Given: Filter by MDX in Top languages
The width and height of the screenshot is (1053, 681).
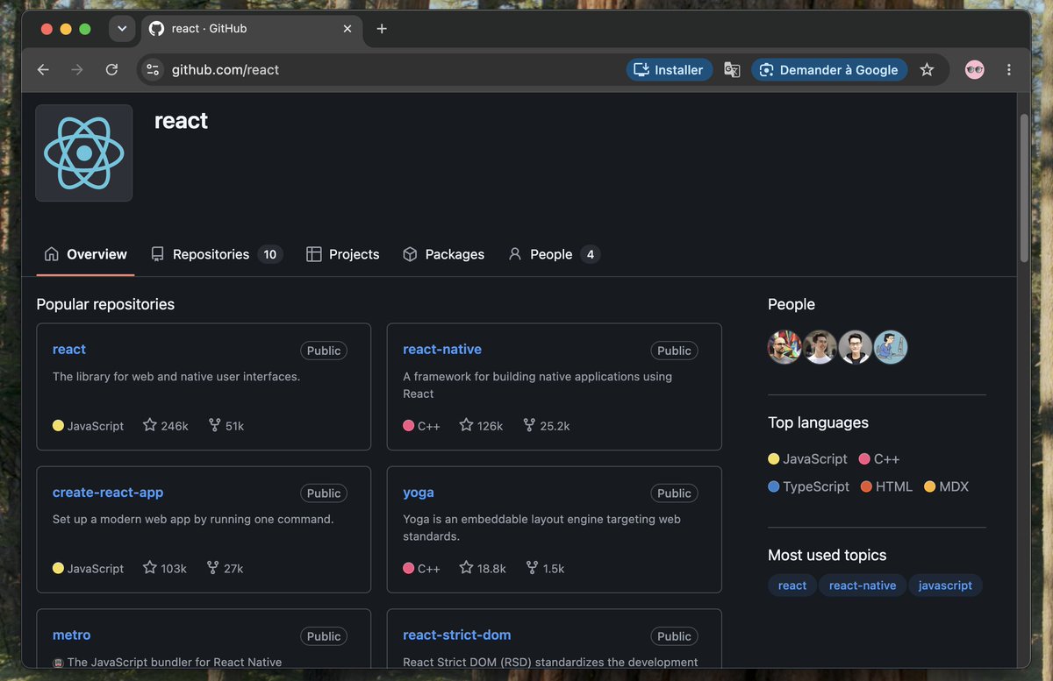Looking at the screenshot, I should [946, 486].
